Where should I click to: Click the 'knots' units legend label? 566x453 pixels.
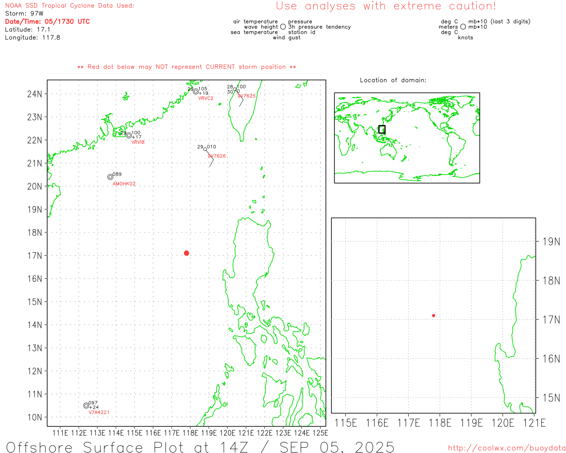pos(466,38)
